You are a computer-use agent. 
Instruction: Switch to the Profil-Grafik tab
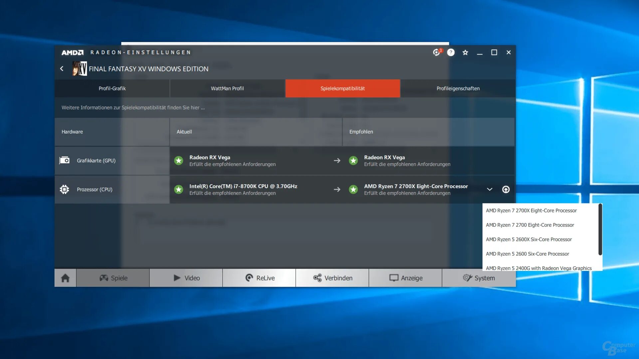click(112, 88)
